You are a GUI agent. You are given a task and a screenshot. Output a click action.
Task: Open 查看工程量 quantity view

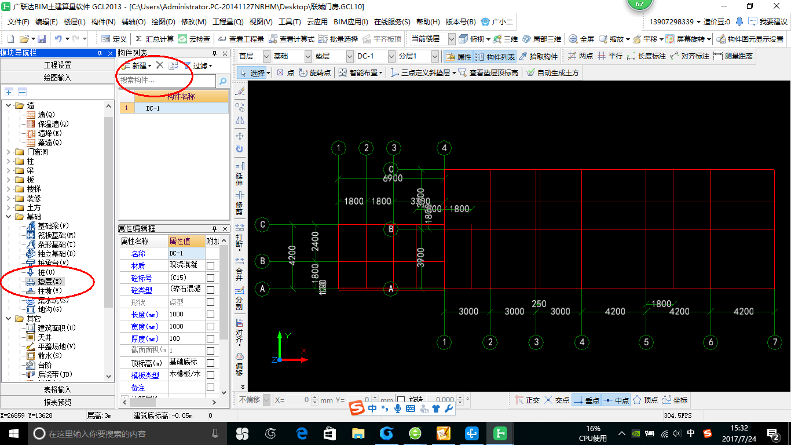[241, 39]
